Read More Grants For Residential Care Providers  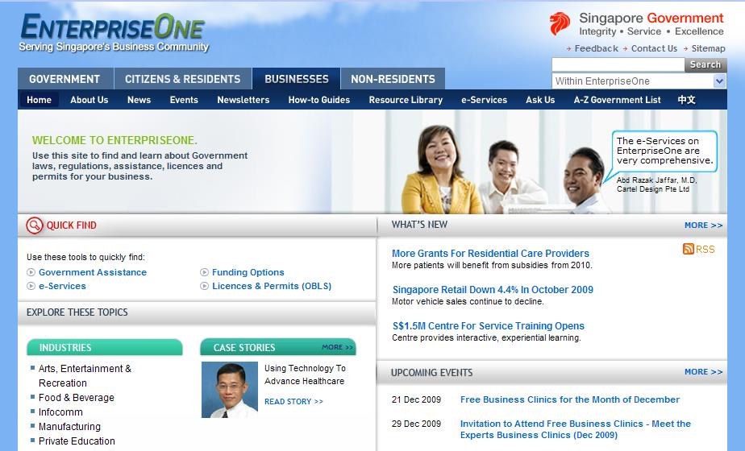490,254
